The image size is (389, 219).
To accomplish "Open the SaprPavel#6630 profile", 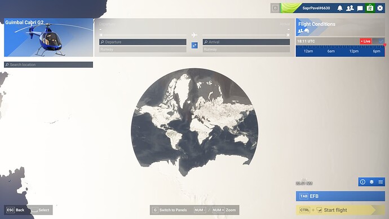I will (316, 8).
